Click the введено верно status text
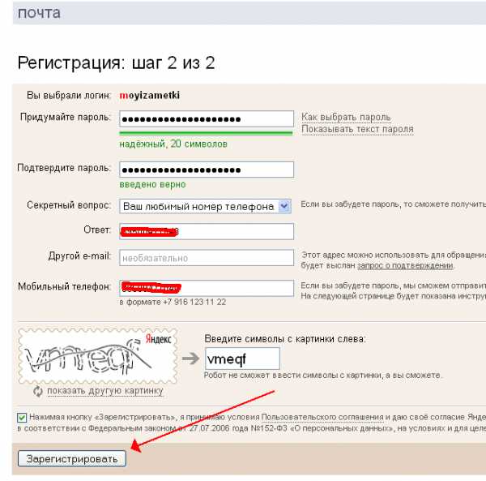The image size is (486, 481). tap(152, 184)
